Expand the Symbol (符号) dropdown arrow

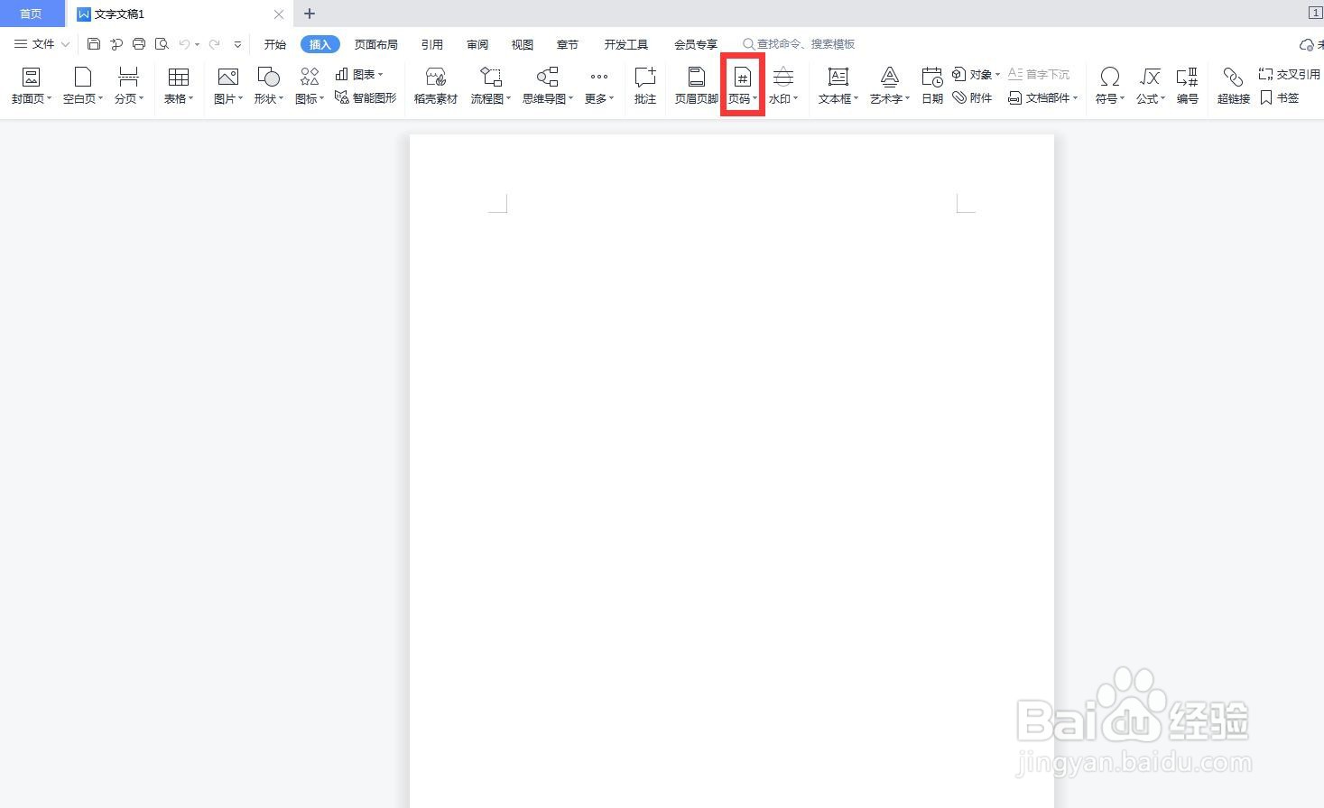1122,98
